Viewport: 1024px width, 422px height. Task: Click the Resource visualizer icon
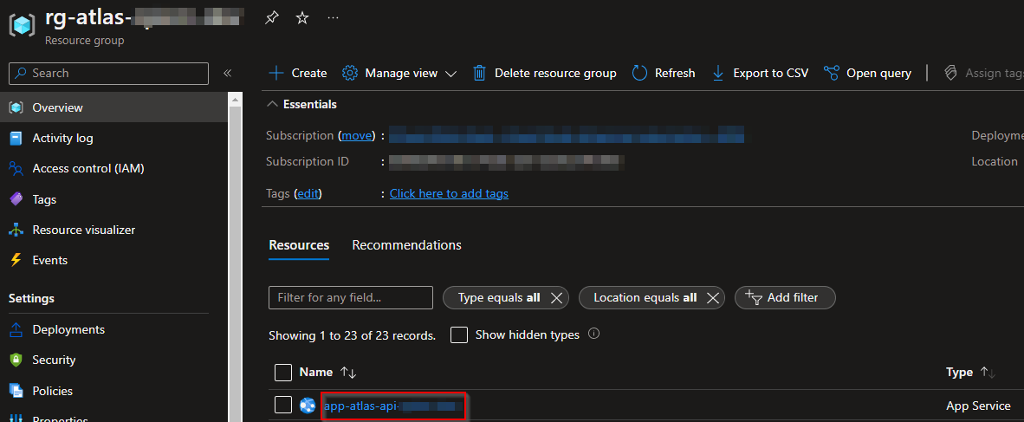click(16, 230)
